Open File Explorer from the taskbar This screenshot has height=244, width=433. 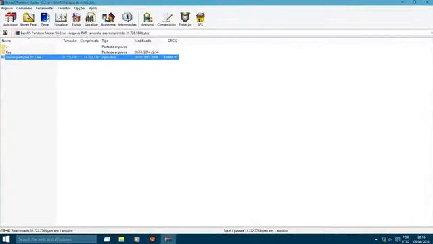tap(122, 239)
